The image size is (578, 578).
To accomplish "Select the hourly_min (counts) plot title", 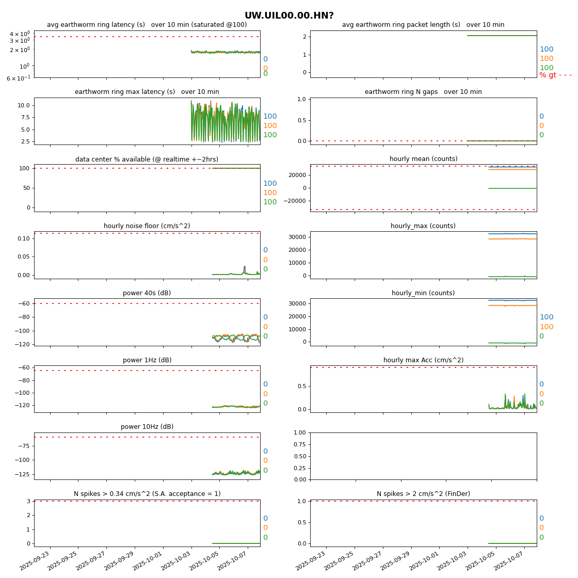I will tap(423, 293).
